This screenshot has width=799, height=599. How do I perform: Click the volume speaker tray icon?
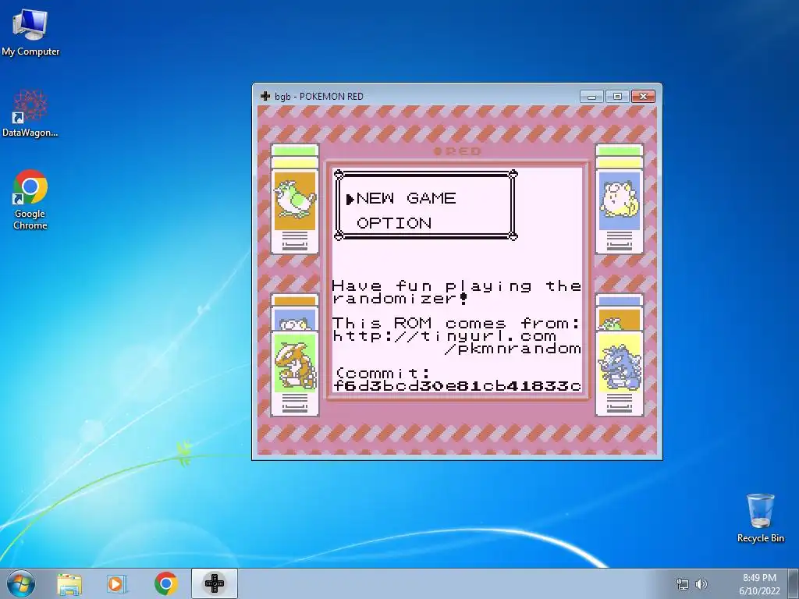click(701, 584)
